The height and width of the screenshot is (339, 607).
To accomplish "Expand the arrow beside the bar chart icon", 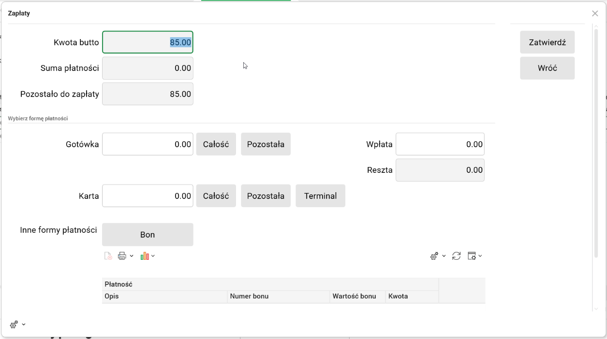I will pos(153,256).
